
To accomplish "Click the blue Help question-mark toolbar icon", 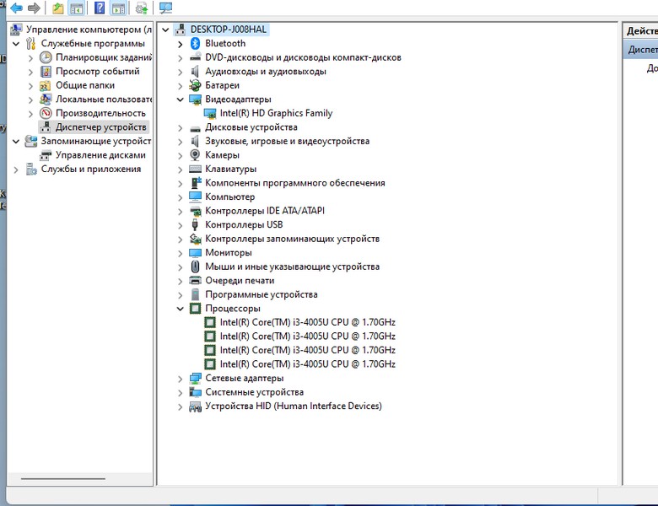I will pos(100,8).
